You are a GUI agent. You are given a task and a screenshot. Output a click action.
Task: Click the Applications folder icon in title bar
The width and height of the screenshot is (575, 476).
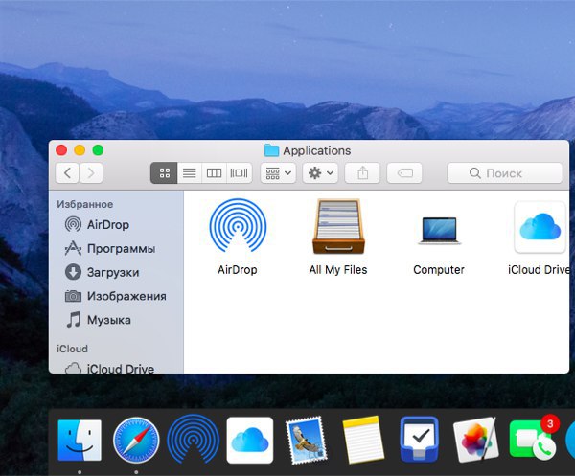click(x=272, y=150)
